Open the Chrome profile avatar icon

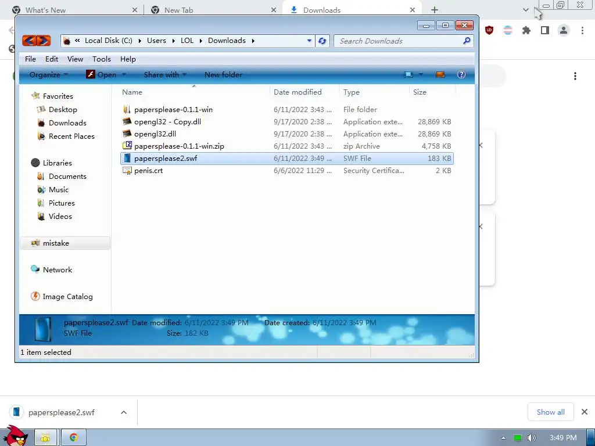[x=564, y=30]
